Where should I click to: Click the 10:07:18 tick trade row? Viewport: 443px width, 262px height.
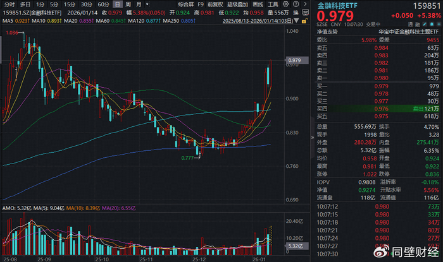point(378,223)
